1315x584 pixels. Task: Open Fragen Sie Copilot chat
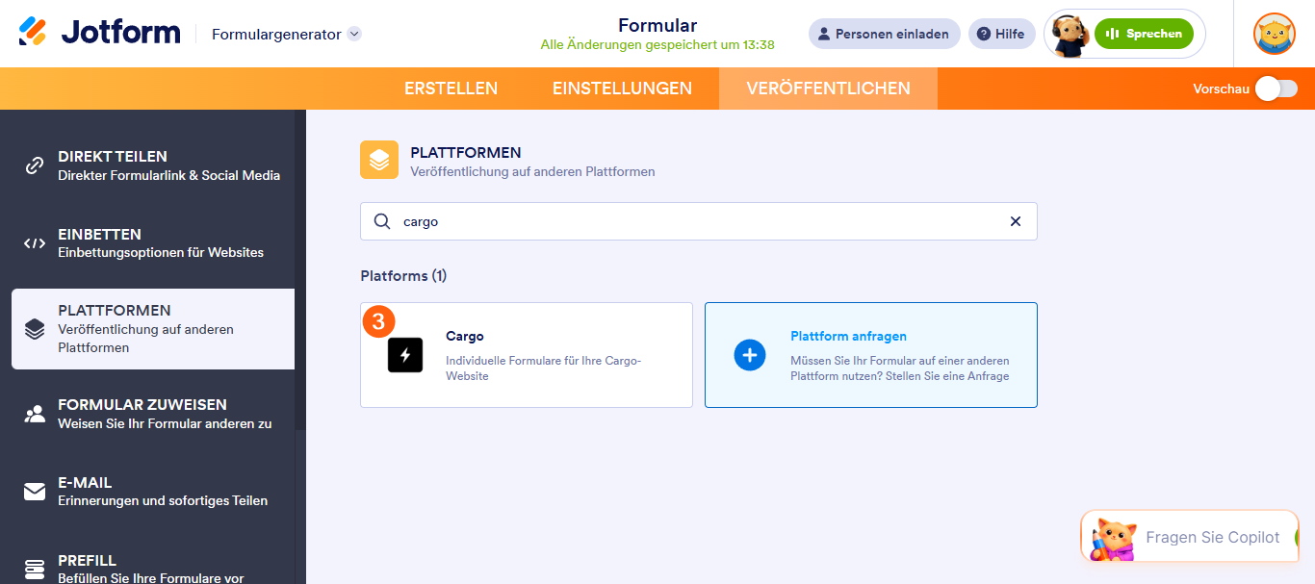point(1192,537)
